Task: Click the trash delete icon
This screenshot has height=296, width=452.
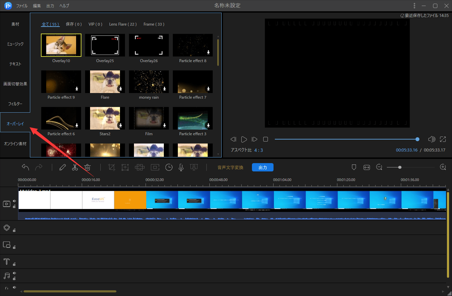Action: click(x=87, y=167)
